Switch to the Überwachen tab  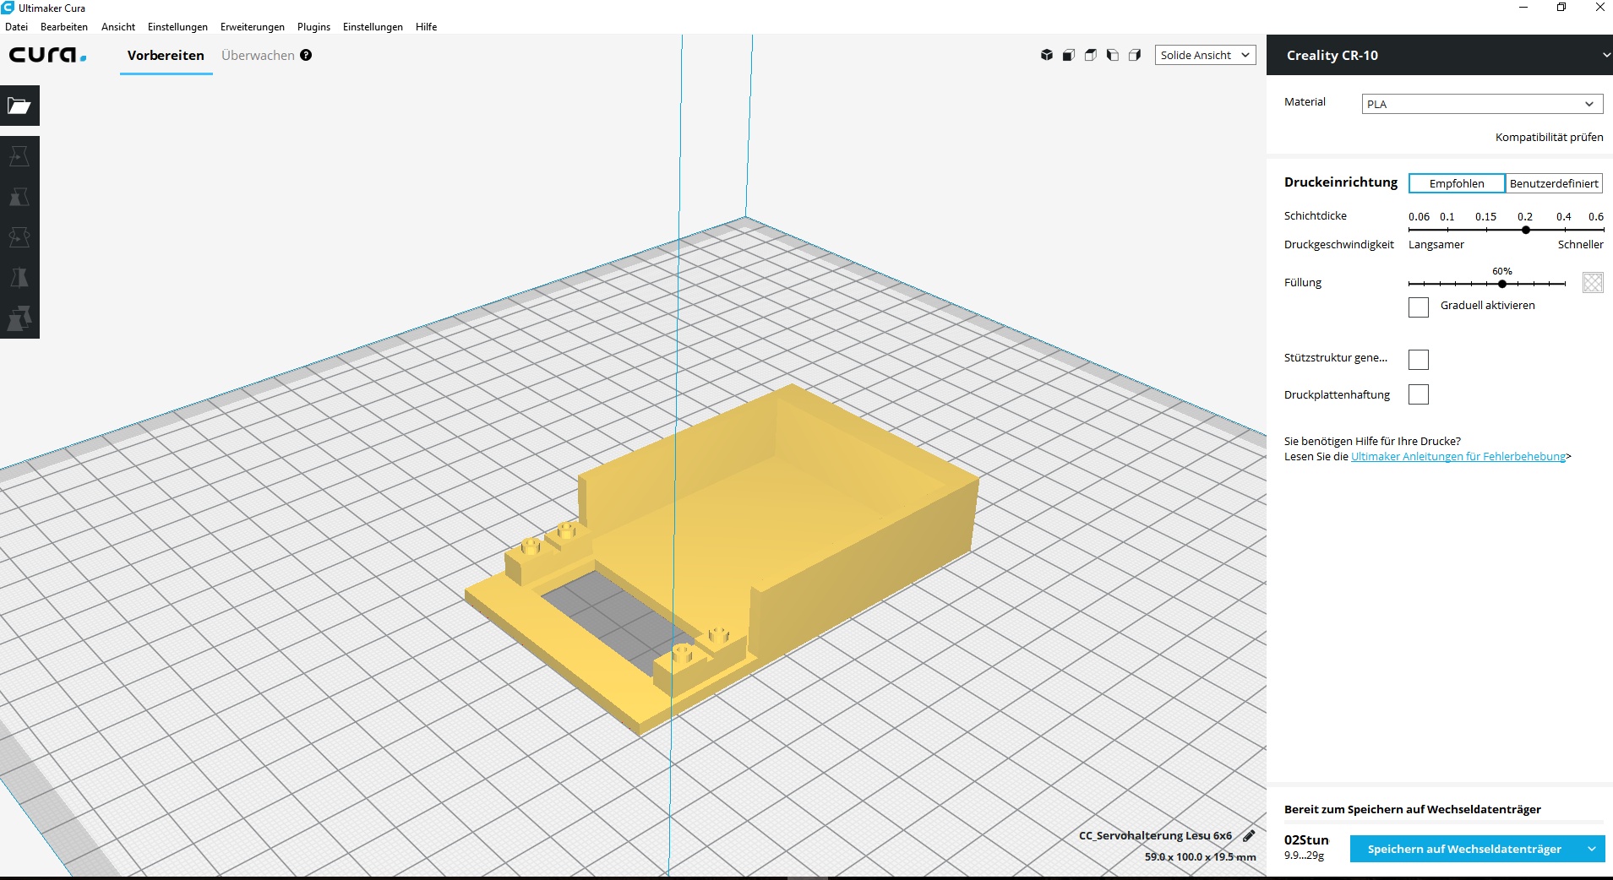258,55
